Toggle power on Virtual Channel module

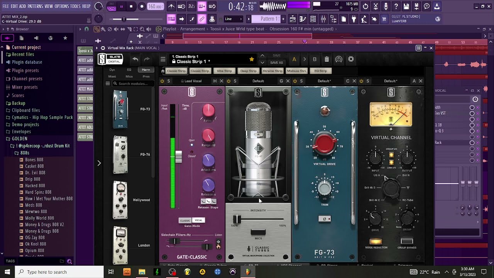click(x=361, y=81)
